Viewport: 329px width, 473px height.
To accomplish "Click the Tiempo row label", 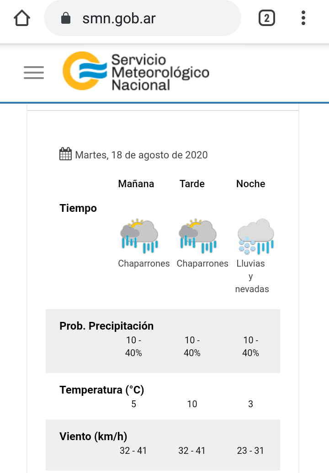I will coord(78,208).
